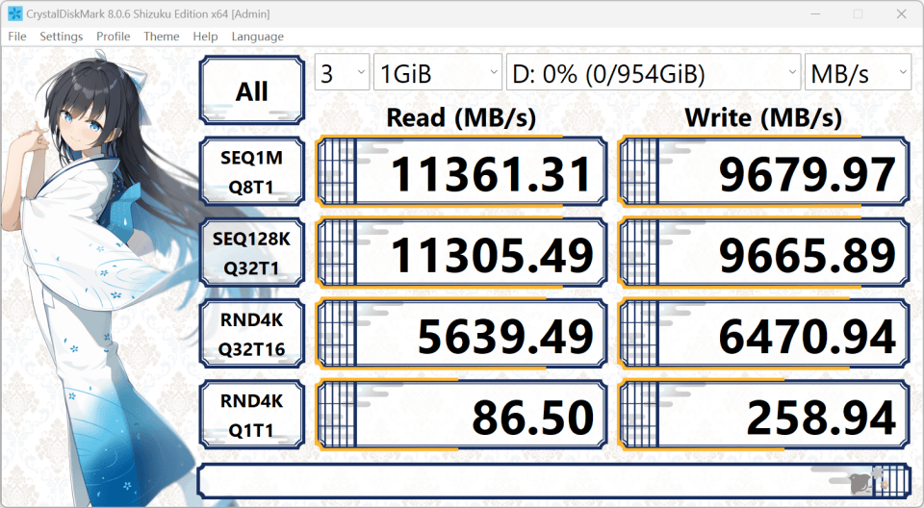The width and height of the screenshot is (924, 508).
Task: Open the Theme menu
Action: coord(161,37)
